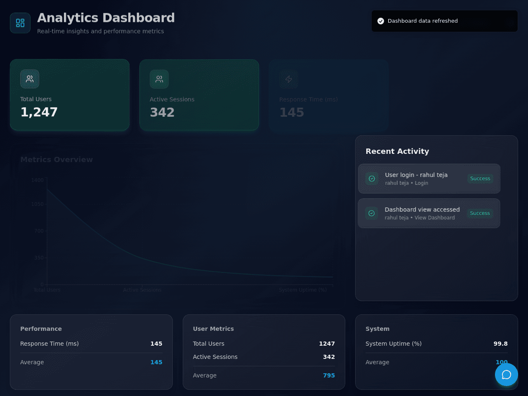Viewport: 528px width, 396px height.
Task: Click Response Time (ms) row in Performance
Action: [x=91, y=344]
